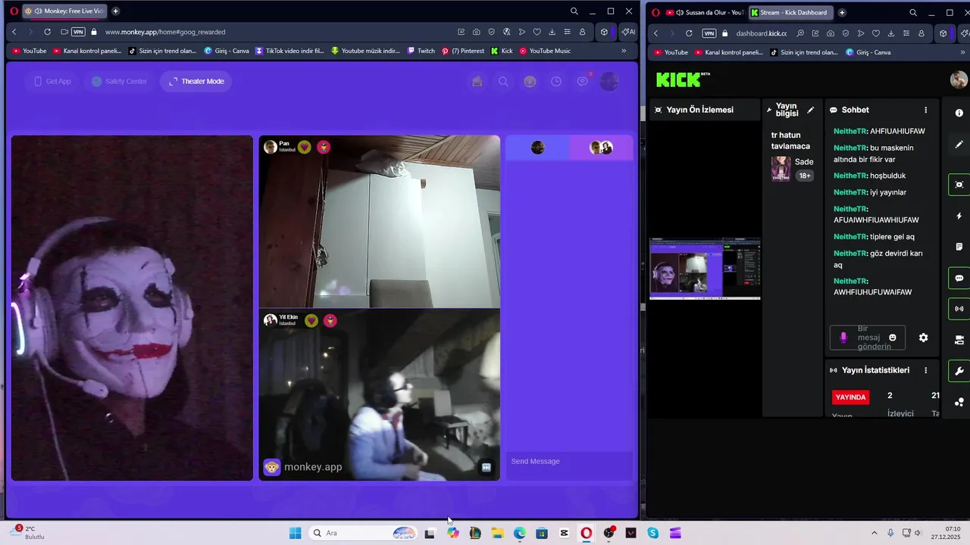Click the pencil edit sidebar icon in Kick
The height and width of the screenshot is (545, 970).
(959, 144)
